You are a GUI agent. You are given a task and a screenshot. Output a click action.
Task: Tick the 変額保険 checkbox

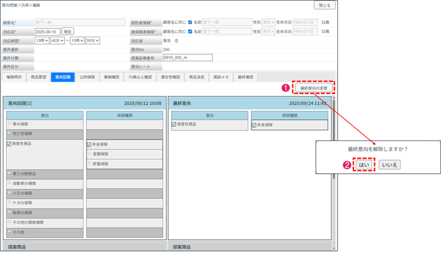(89, 154)
